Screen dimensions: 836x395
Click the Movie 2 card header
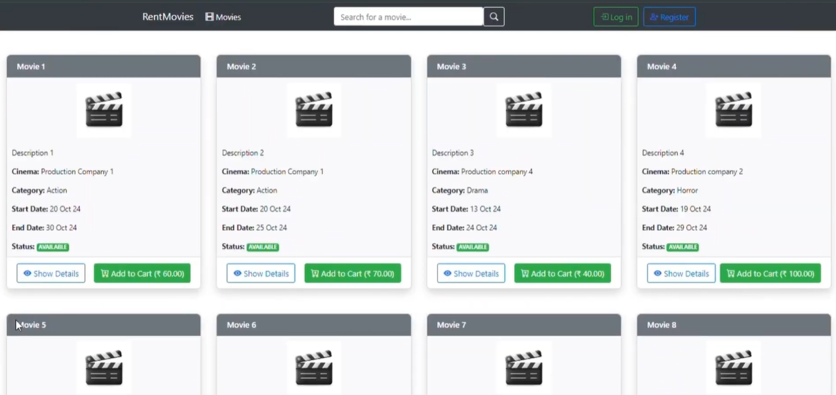click(314, 67)
